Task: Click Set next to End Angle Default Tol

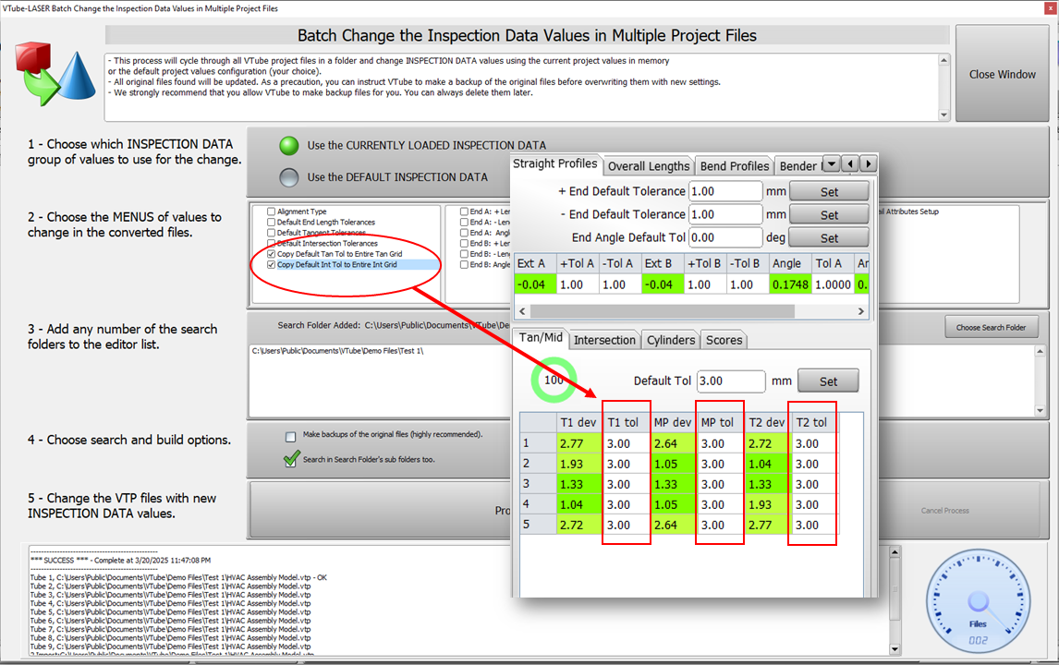Action: point(830,237)
